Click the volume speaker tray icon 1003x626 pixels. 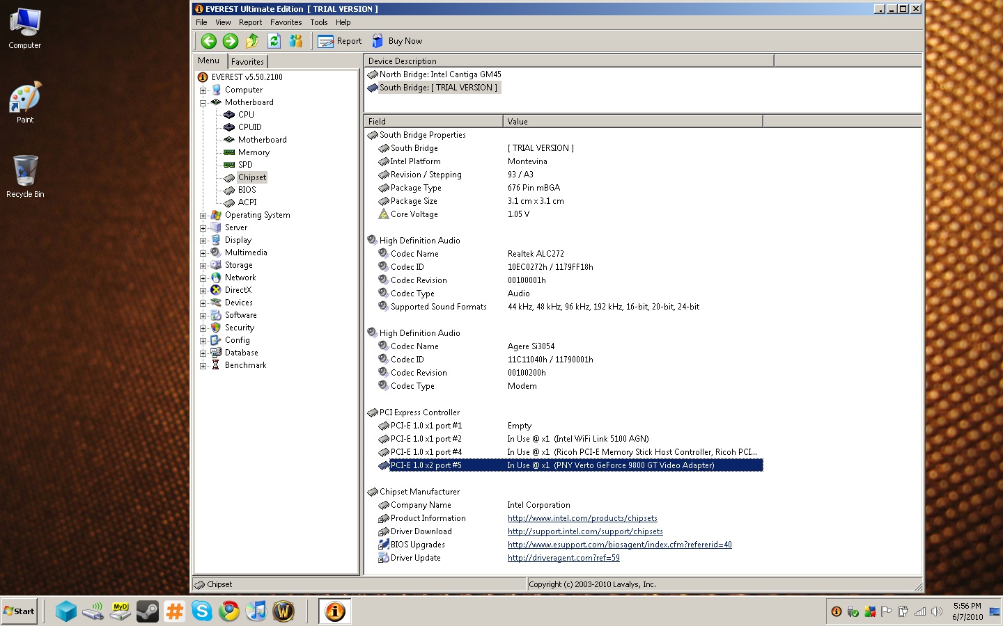pos(937,611)
